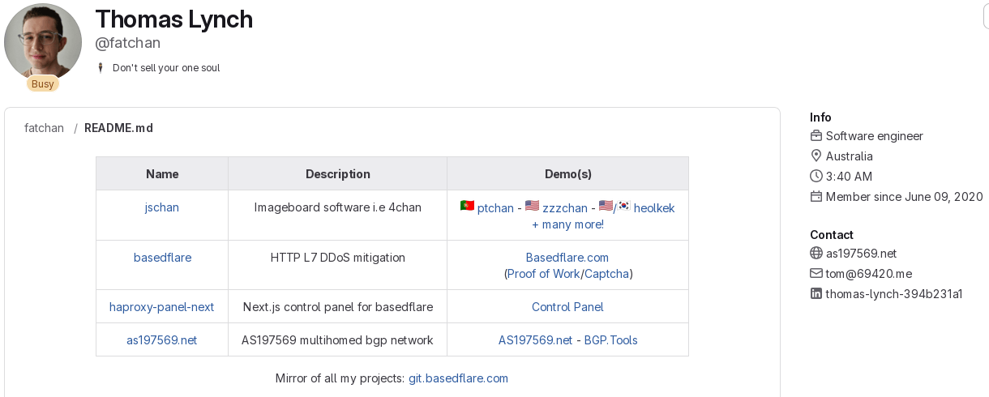Open the fatchan breadcrumb link

tap(44, 128)
